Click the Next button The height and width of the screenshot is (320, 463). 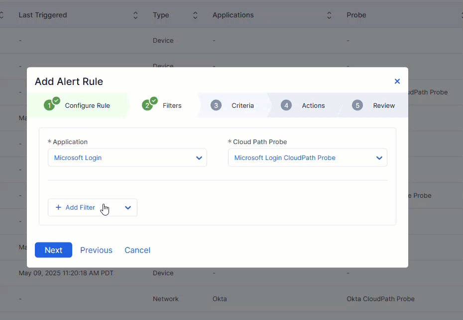[53, 250]
